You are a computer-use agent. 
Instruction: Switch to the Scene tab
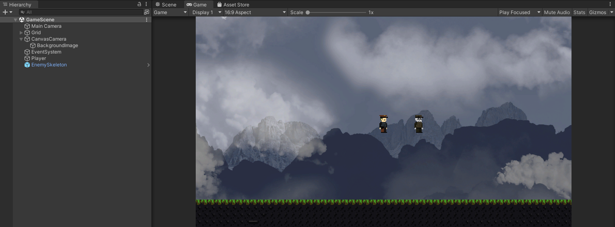click(166, 4)
